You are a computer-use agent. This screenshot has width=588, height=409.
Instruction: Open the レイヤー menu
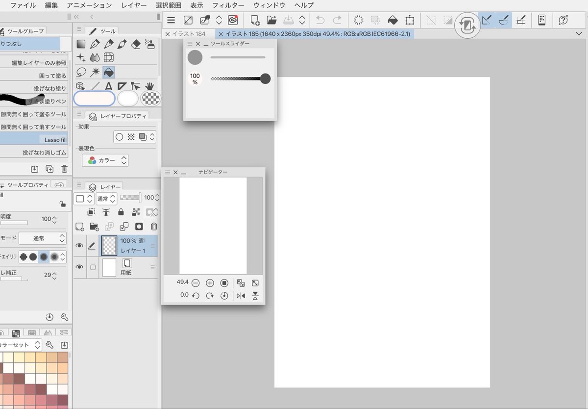(134, 5)
